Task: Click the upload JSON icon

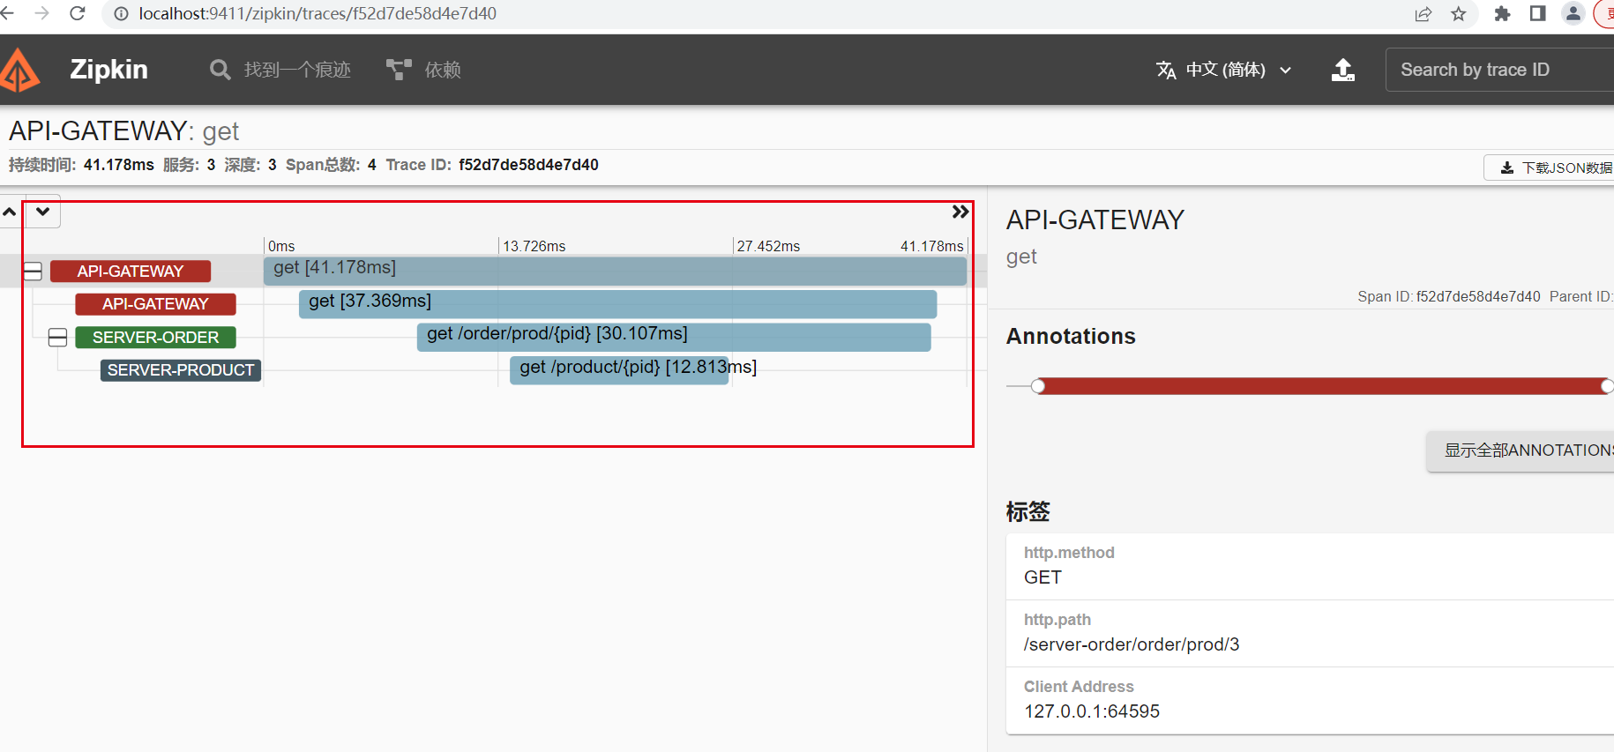Action: pos(1342,70)
